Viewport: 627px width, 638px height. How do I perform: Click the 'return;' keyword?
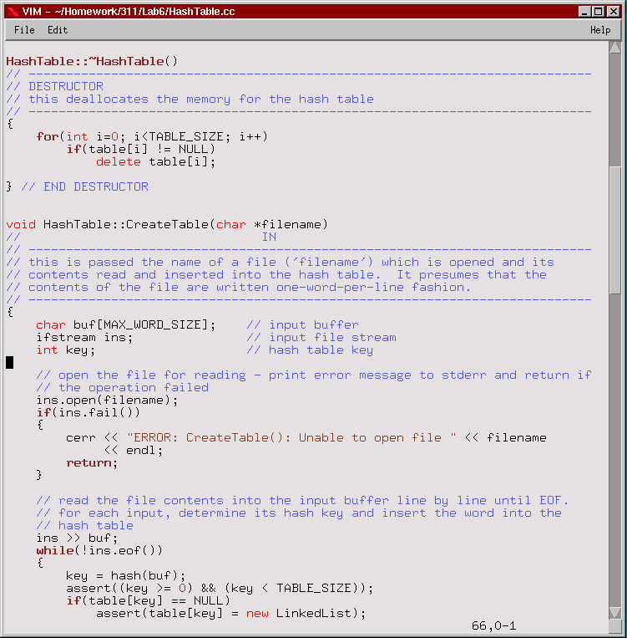tap(92, 462)
